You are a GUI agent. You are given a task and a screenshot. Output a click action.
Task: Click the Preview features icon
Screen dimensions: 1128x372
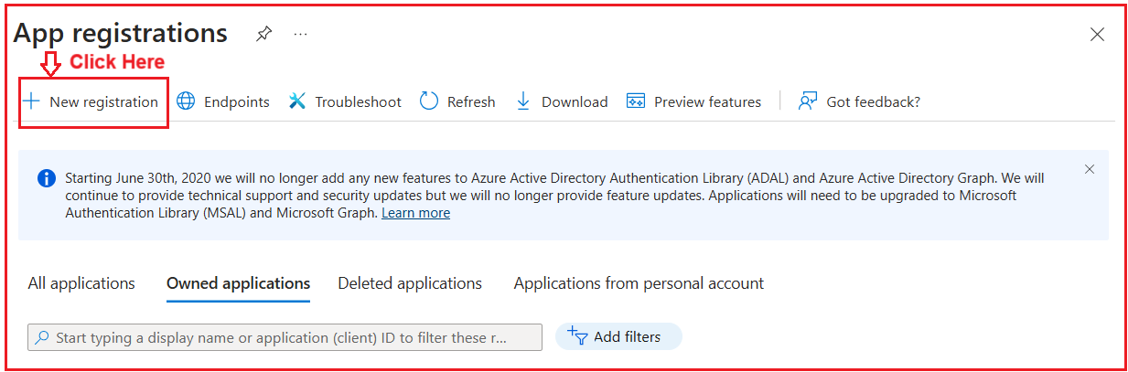click(636, 101)
